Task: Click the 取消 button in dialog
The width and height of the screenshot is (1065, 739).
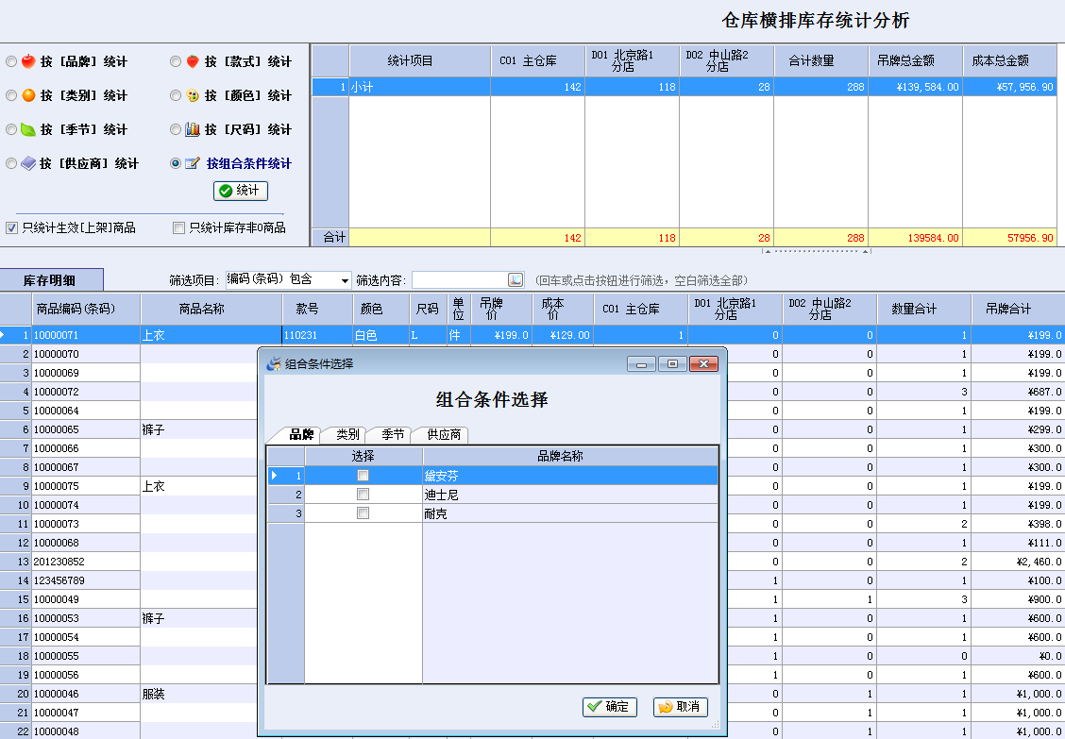Action: point(681,706)
